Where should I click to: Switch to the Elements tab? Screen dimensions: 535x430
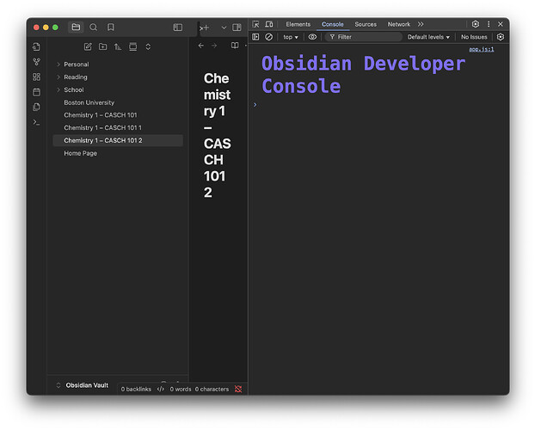(x=298, y=24)
